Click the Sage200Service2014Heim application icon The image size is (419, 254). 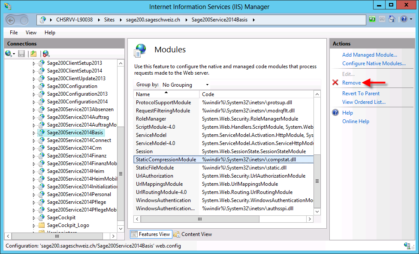(42, 171)
